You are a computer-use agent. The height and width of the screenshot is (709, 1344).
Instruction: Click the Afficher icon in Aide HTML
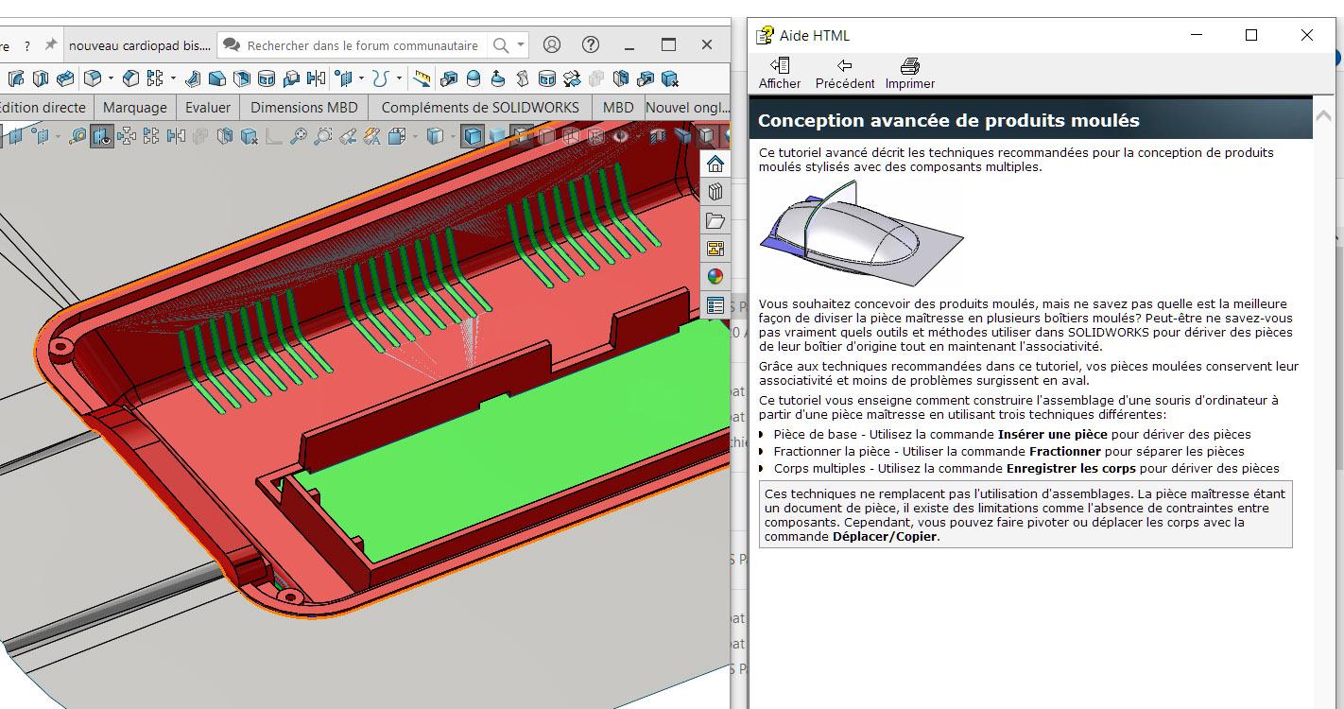[780, 66]
